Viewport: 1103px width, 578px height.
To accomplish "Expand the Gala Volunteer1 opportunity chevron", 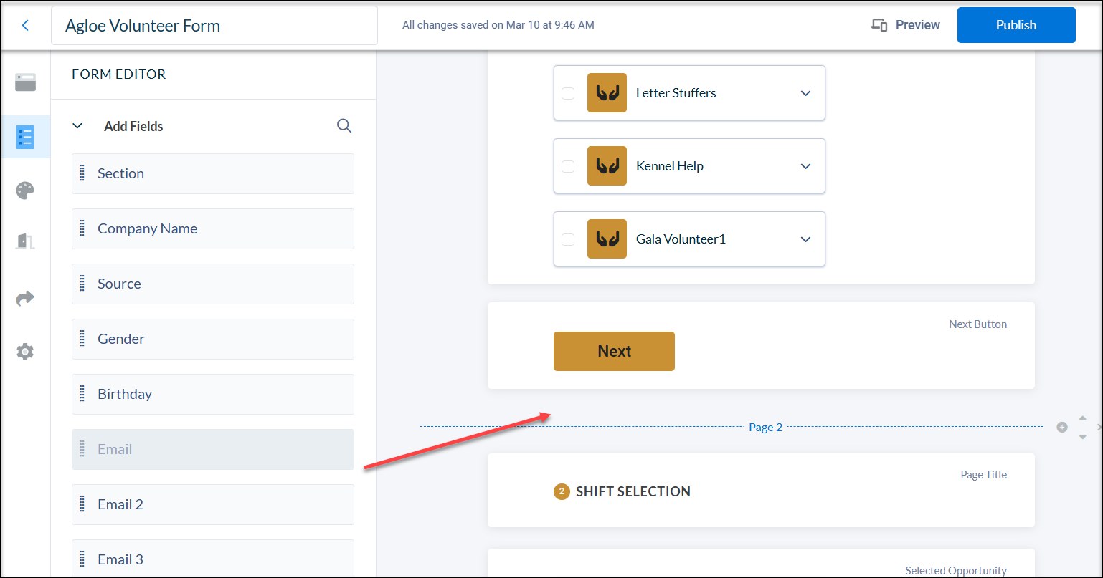I will pyautogui.click(x=805, y=239).
